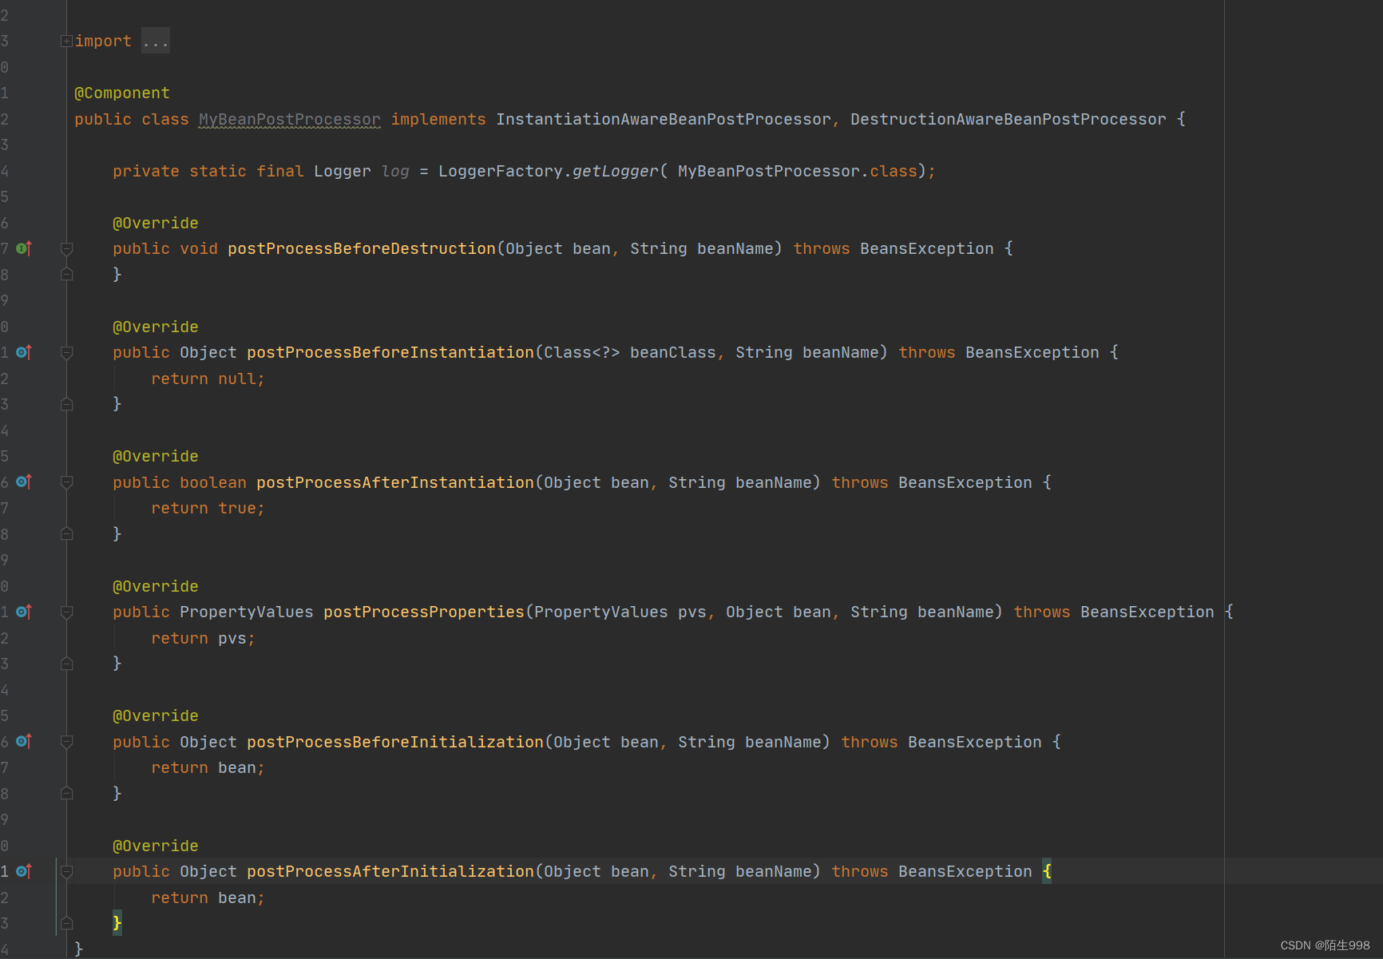This screenshot has width=1383, height=959.
Task: Click PropertyValues return type of postProcessProperties
Action: (x=247, y=612)
